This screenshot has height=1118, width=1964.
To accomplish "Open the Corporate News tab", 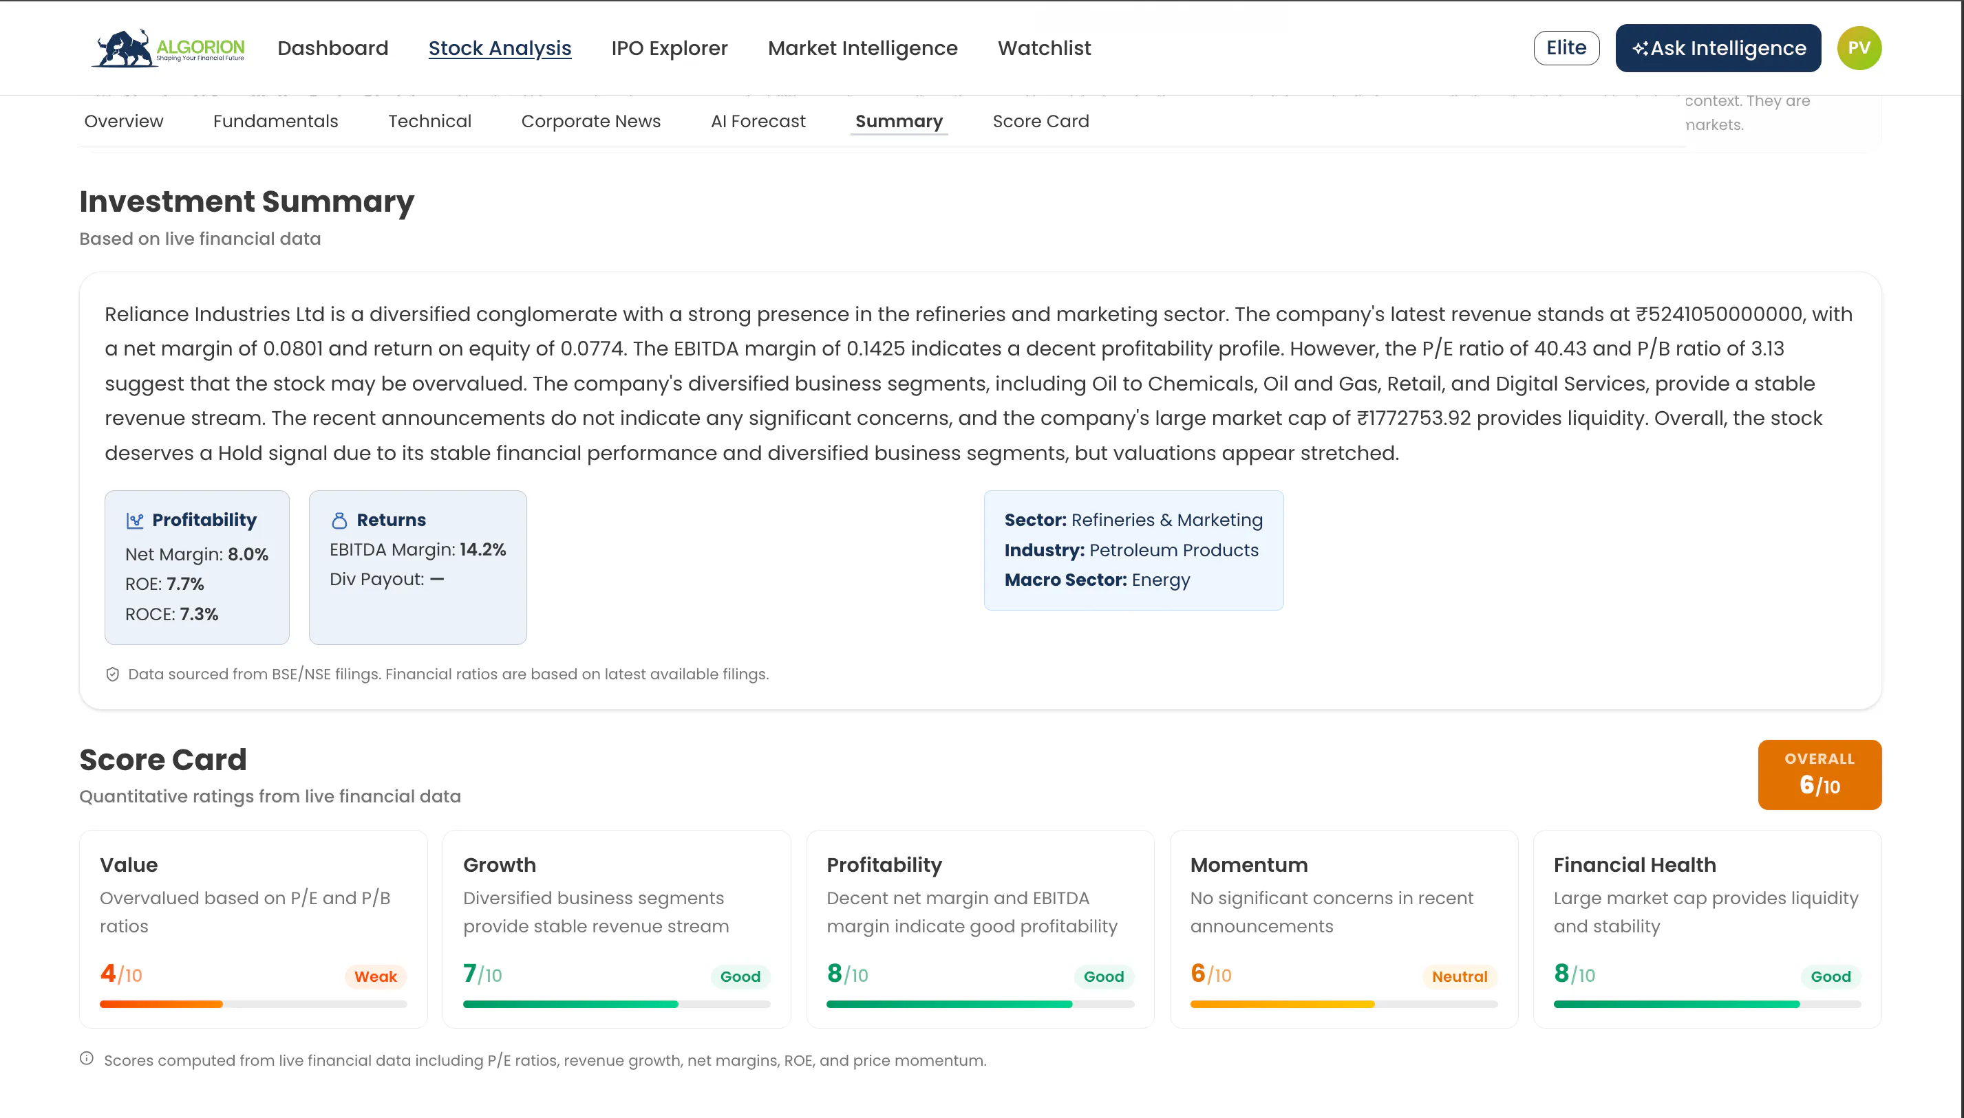I will coord(590,121).
